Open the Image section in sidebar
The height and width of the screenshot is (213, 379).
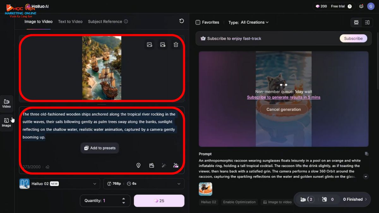click(x=7, y=122)
